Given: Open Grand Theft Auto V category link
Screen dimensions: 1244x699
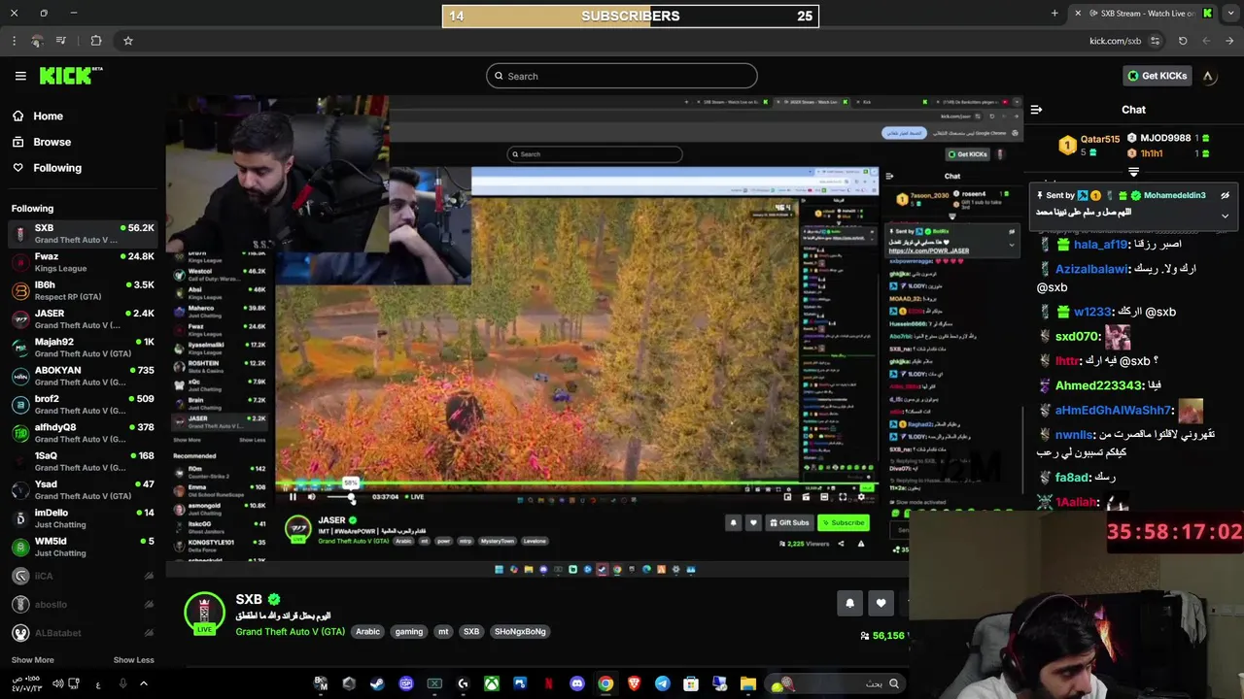Looking at the screenshot, I should click(290, 631).
